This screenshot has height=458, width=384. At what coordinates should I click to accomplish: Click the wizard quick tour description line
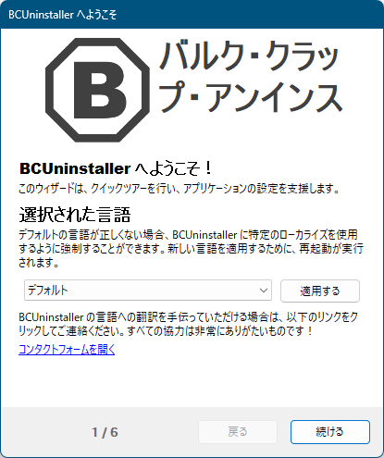(x=179, y=188)
